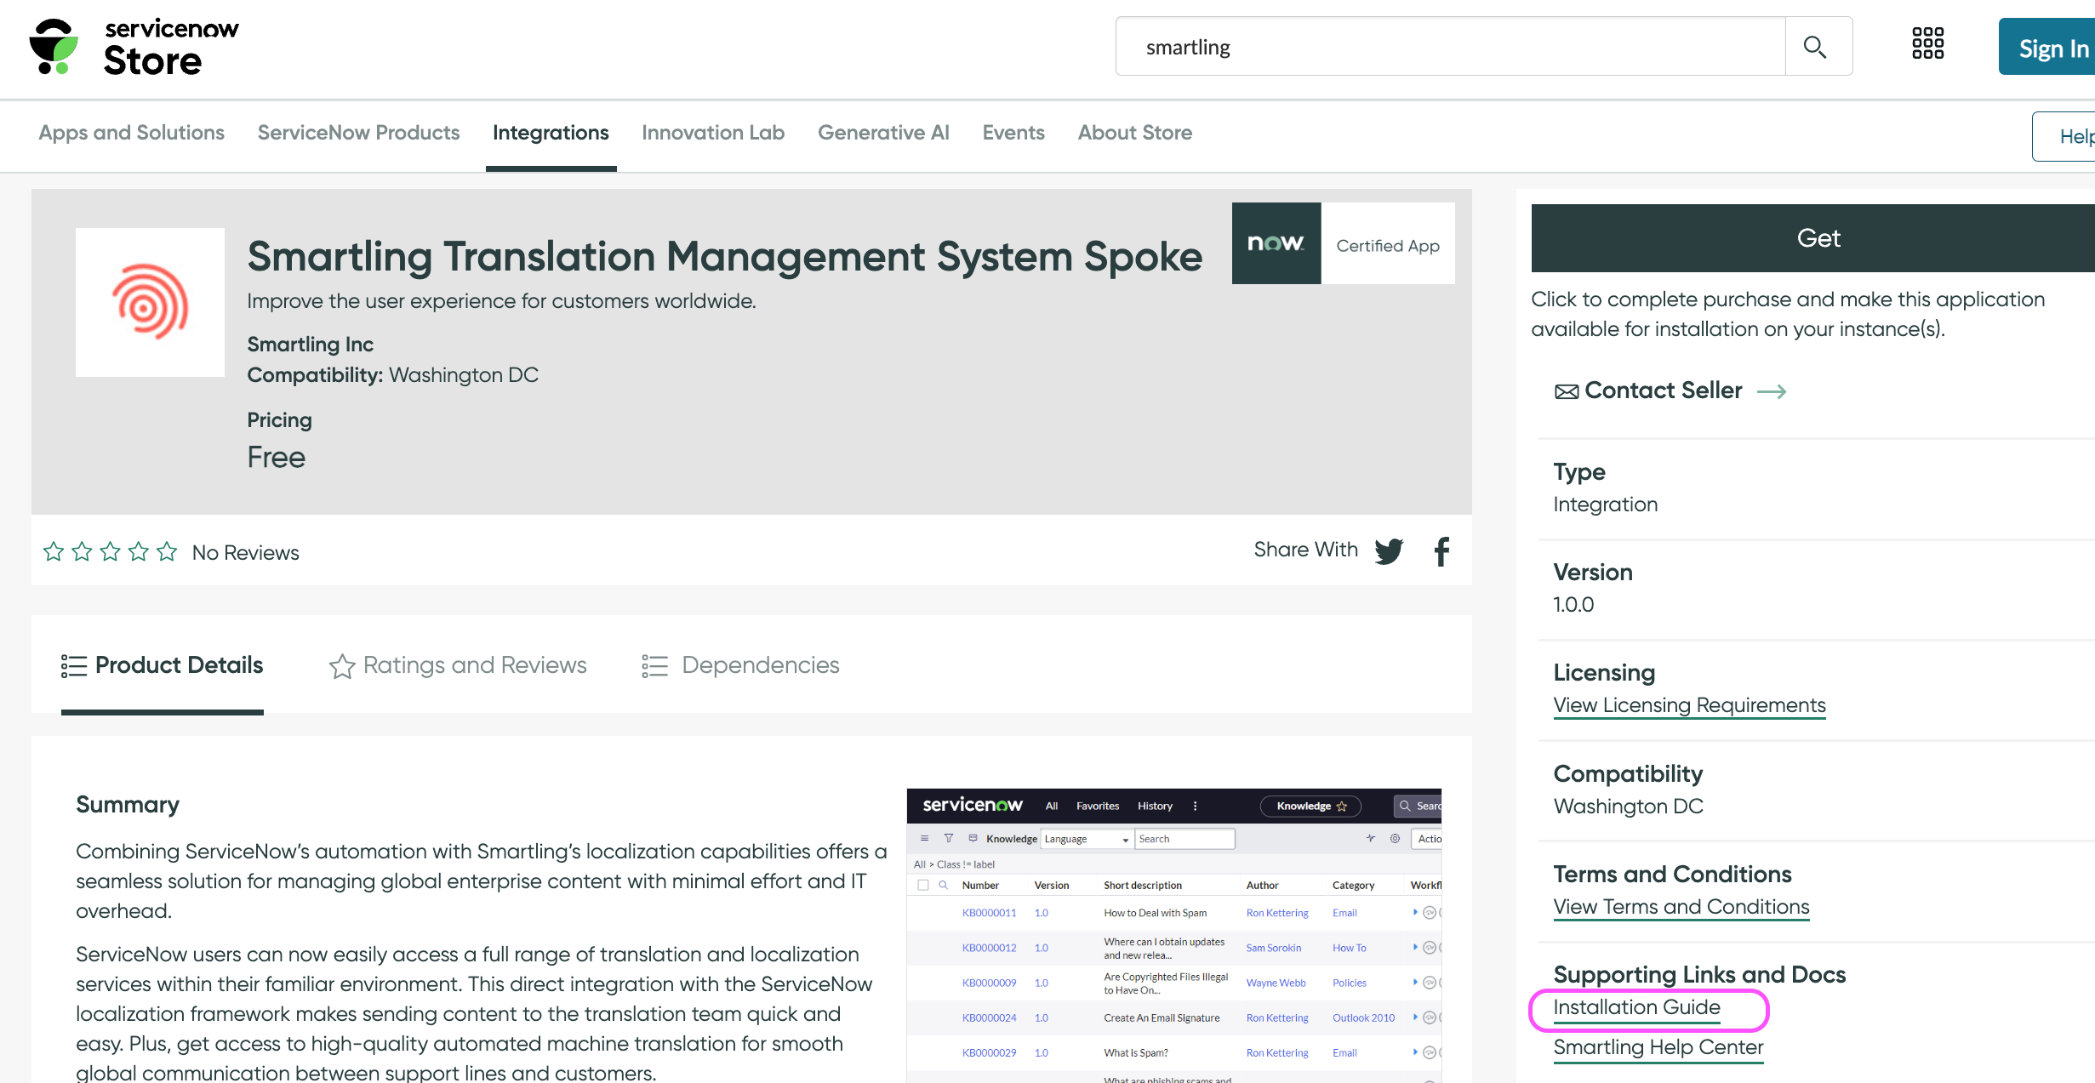Image resolution: width=2095 pixels, height=1083 pixels.
Task: Open View Licensing Requirements link
Action: pyautogui.click(x=1689, y=705)
